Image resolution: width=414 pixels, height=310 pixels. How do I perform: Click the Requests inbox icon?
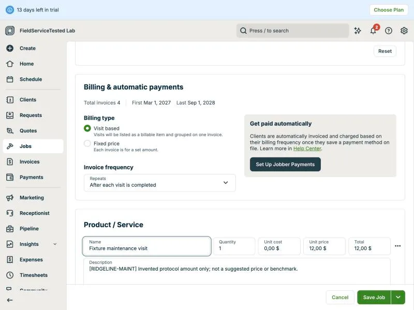(10, 115)
